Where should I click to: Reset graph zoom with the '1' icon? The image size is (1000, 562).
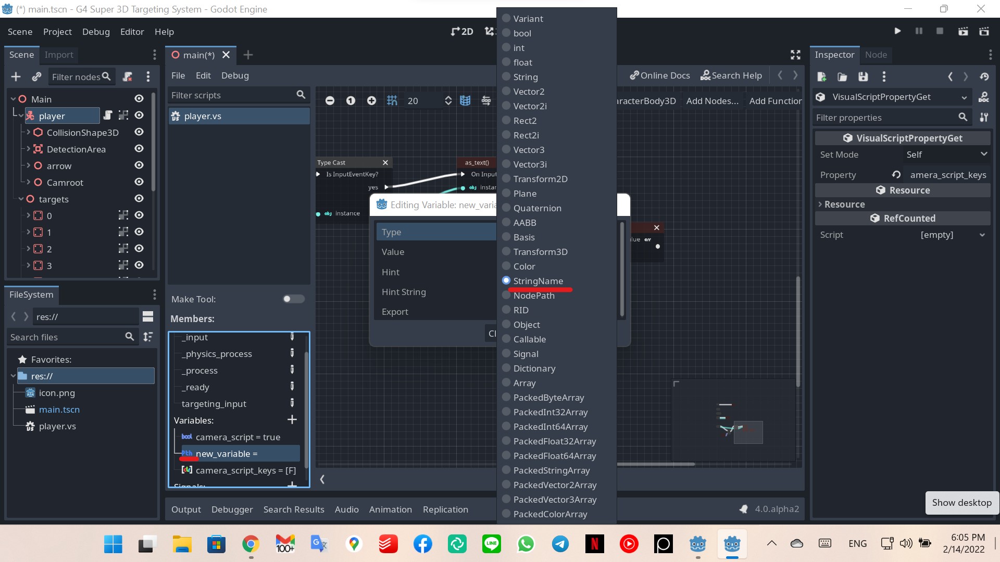coord(351,100)
